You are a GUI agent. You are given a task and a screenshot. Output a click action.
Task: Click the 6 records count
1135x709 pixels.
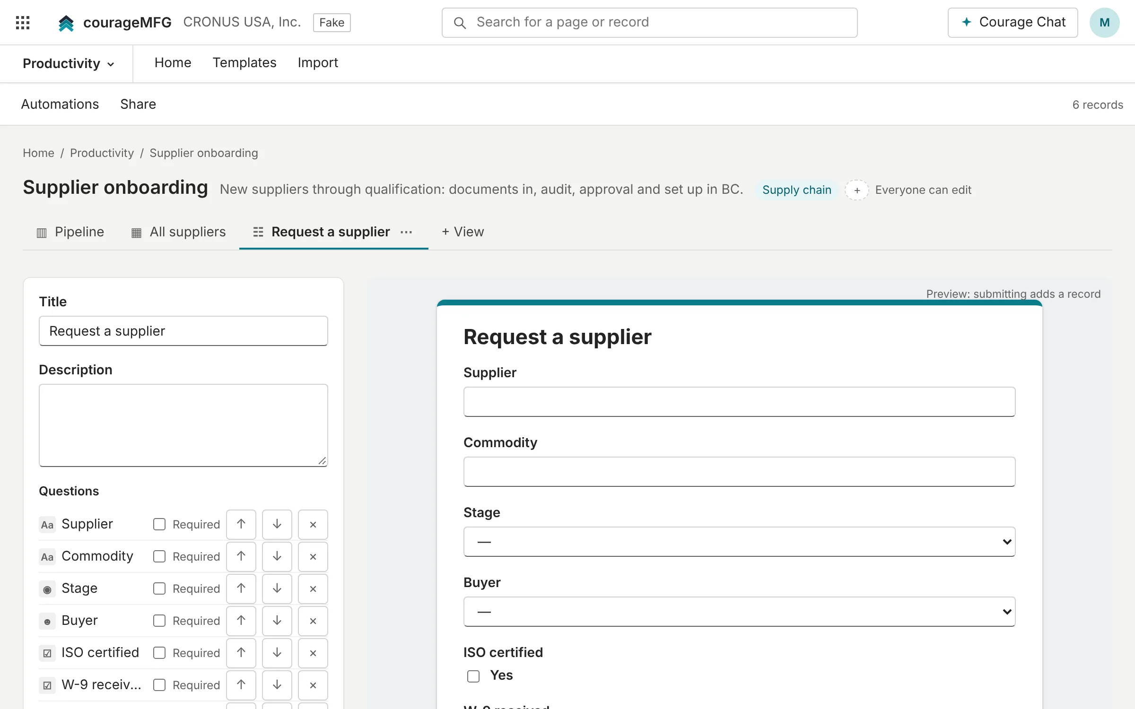(1098, 104)
